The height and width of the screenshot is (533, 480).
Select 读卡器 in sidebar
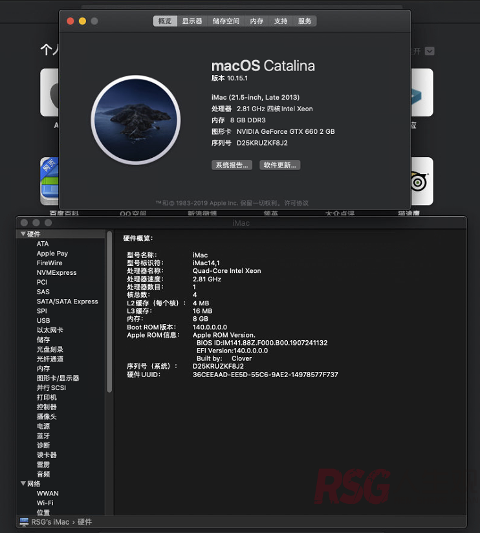(47, 455)
